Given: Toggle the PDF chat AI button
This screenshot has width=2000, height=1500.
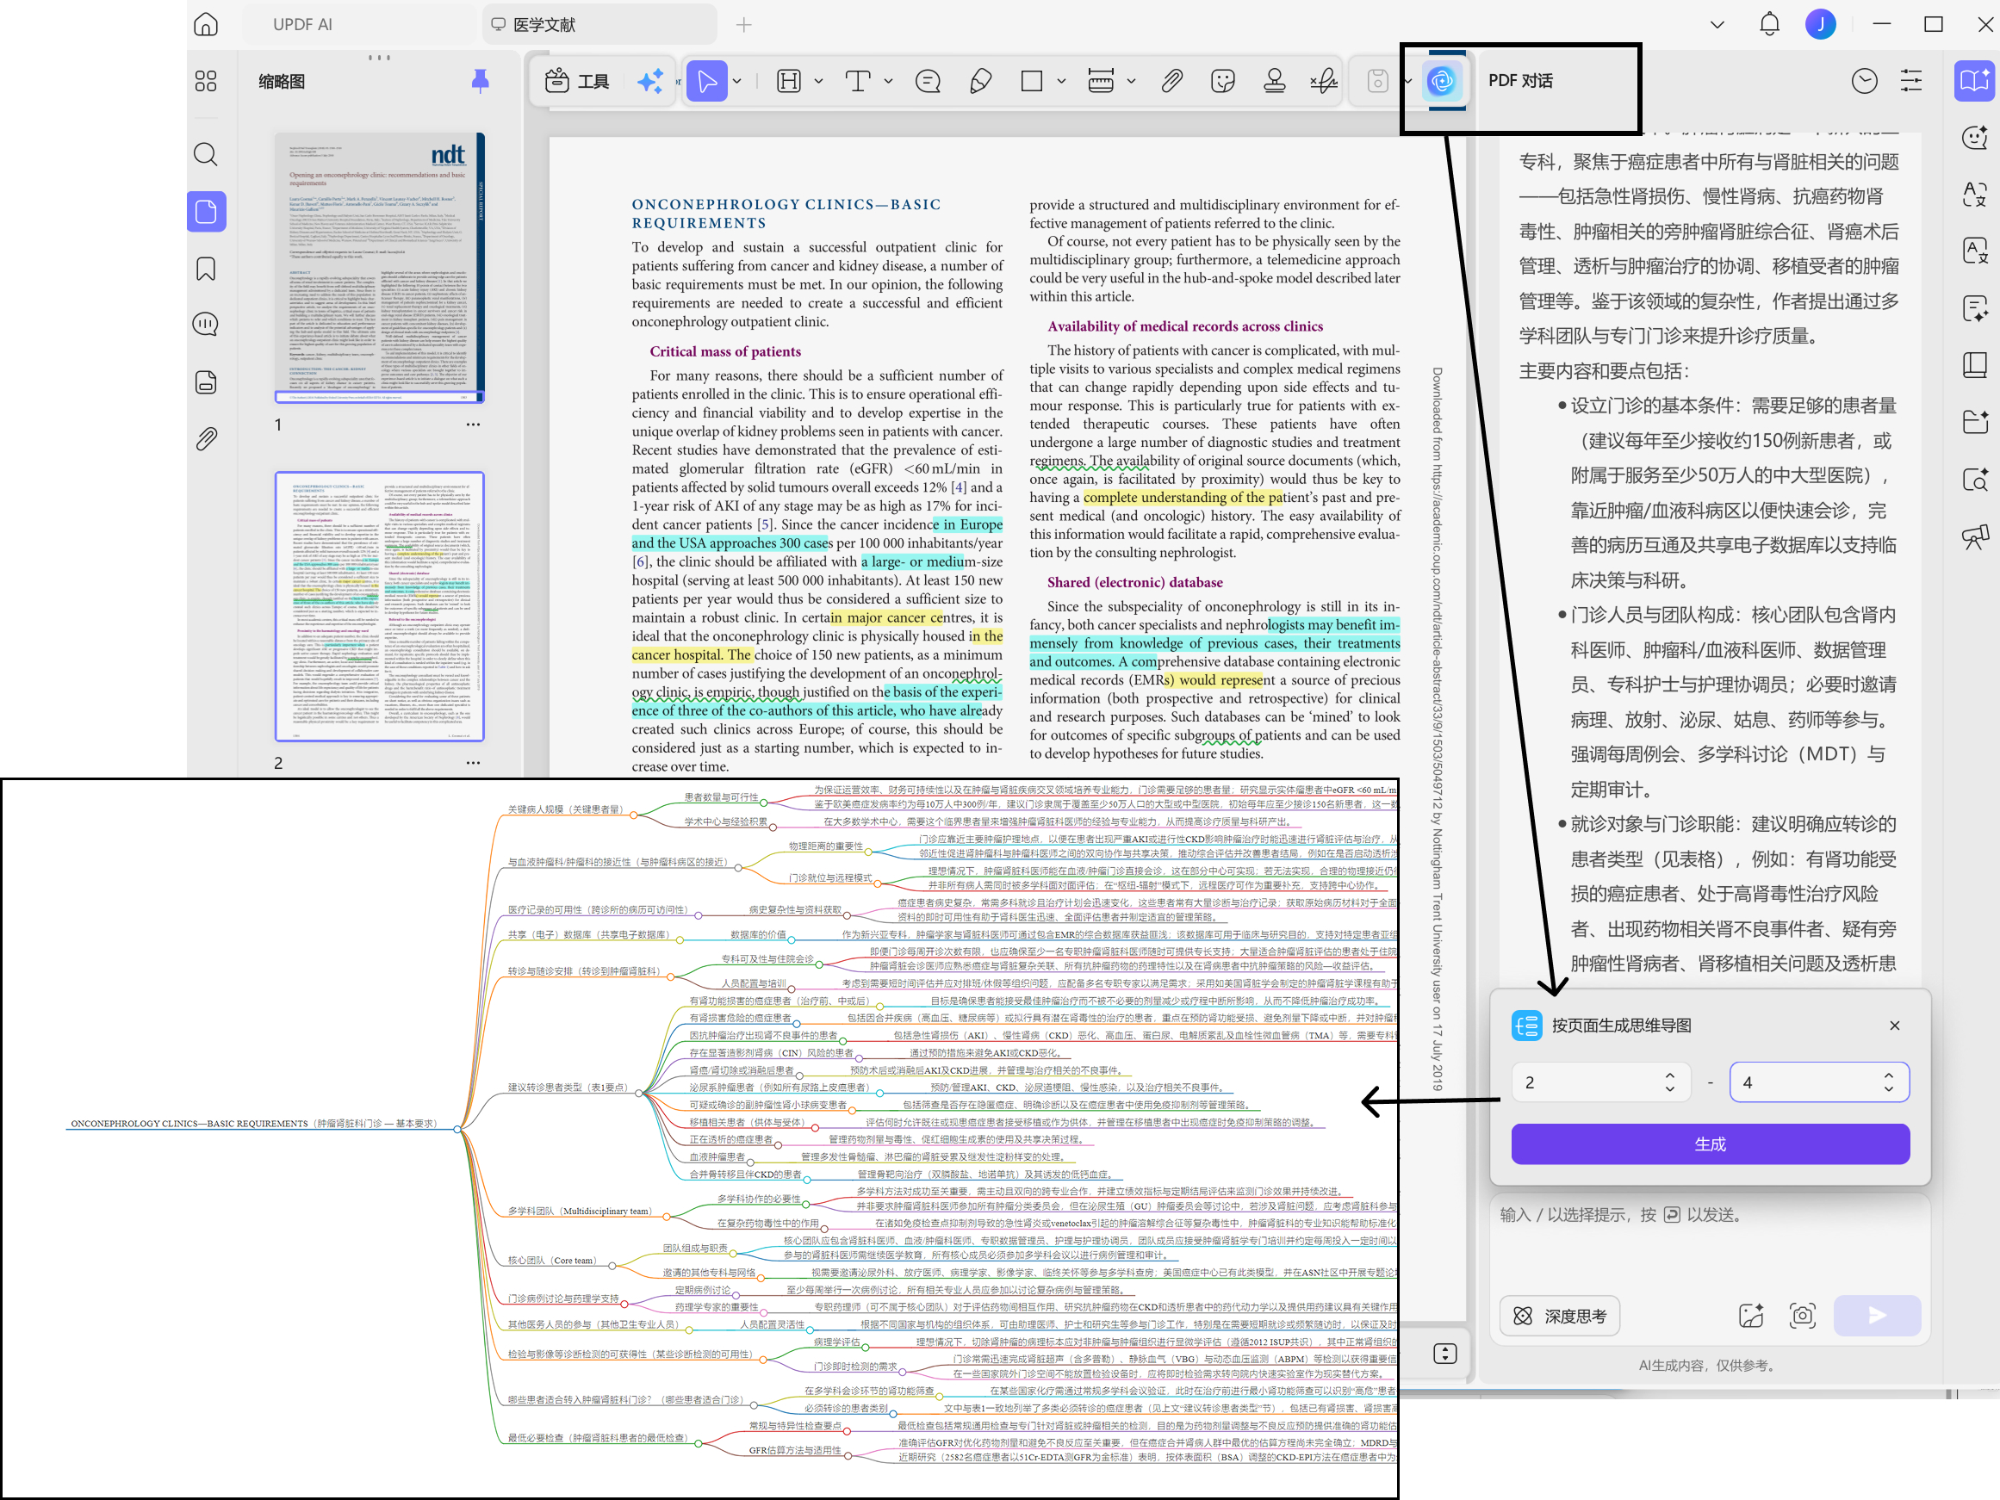Looking at the screenshot, I should (1441, 82).
